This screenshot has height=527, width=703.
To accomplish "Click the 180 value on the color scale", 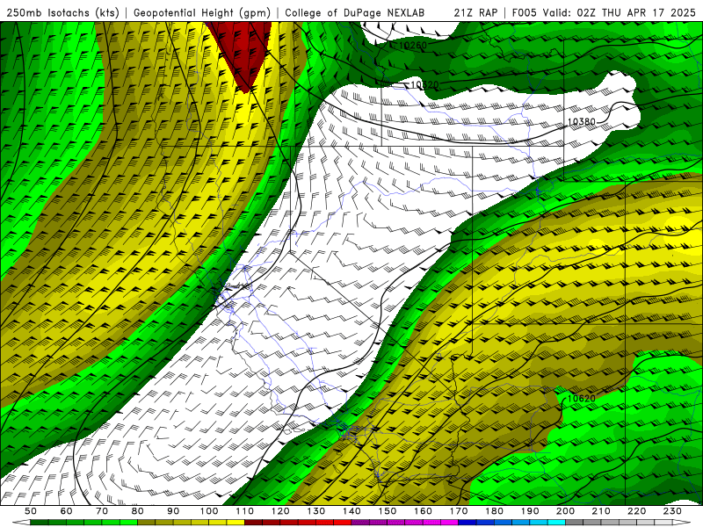I will pos(494,511).
